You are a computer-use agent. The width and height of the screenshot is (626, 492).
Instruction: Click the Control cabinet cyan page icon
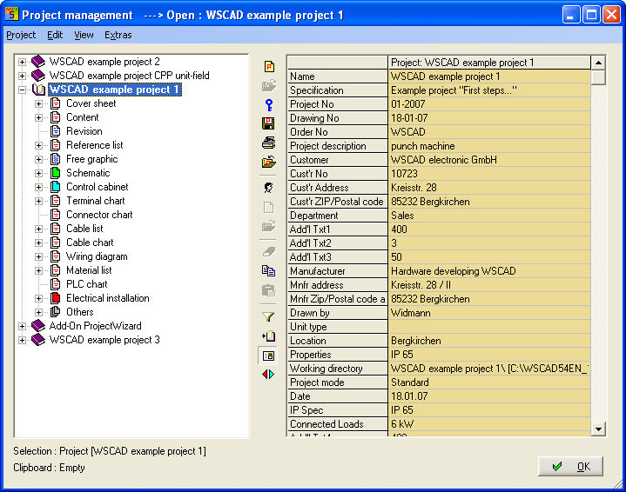coord(56,187)
